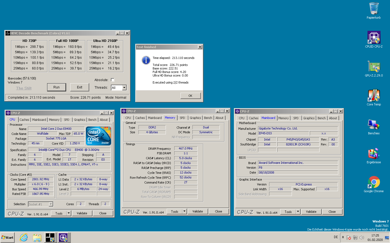Click the CPU-Z title icon in left window
390x243 pixels.
coord(8,113)
